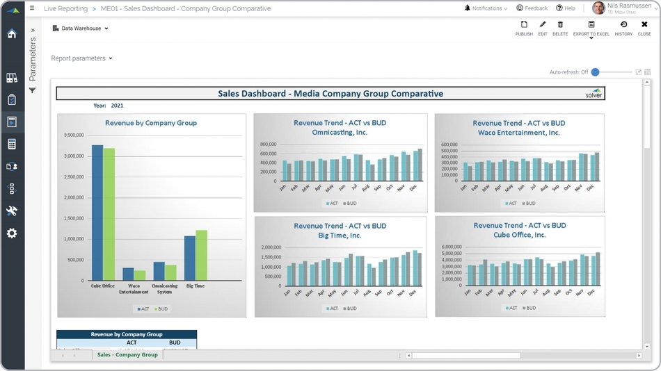This screenshot has width=661, height=371.
Task: Open the Notifications dropdown
Action: click(486, 8)
